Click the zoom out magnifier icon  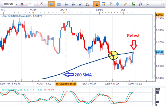point(74,4)
